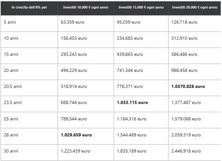Viewport: 222px width, 161px height.
Task: Click the "63.359 euro" cell
Action: (x=73, y=22)
